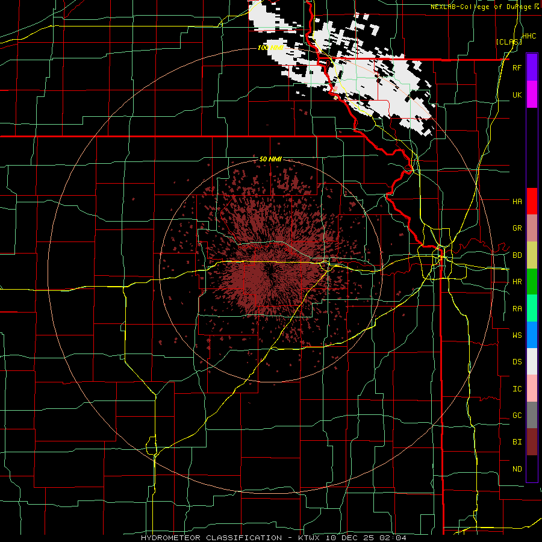Click the IC pink legend color swatch

click(532, 388)
